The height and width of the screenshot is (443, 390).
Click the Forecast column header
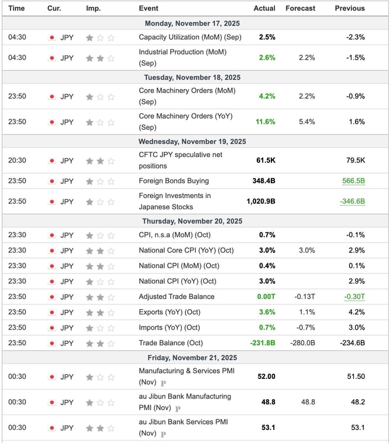pyautogui.click(x=301, y=8)
